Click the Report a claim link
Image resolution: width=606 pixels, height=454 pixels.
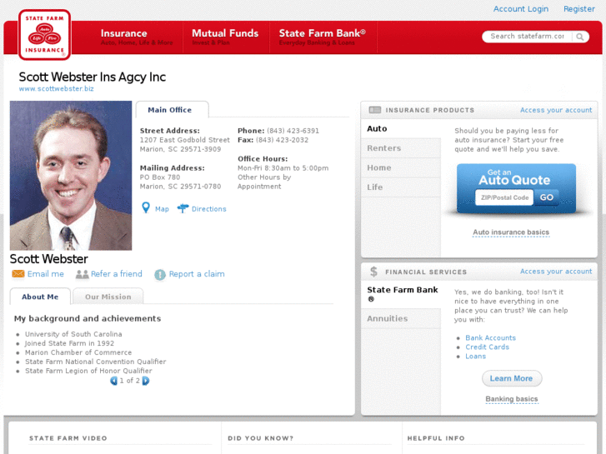coord(197,274)
